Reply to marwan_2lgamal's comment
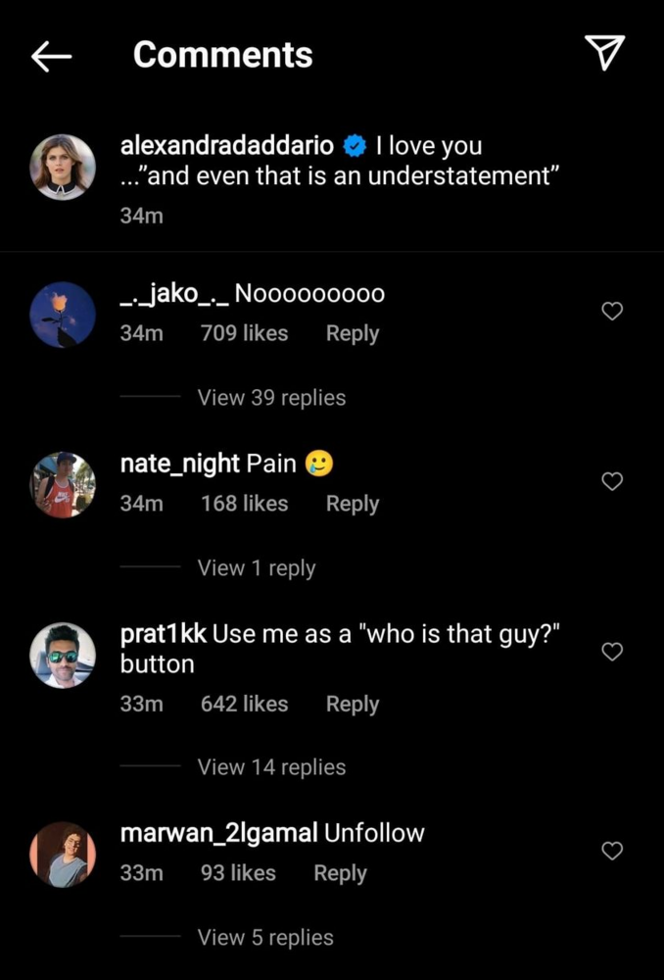The width and height of the screenshot is (664, 980). click(x=340, y=873)
